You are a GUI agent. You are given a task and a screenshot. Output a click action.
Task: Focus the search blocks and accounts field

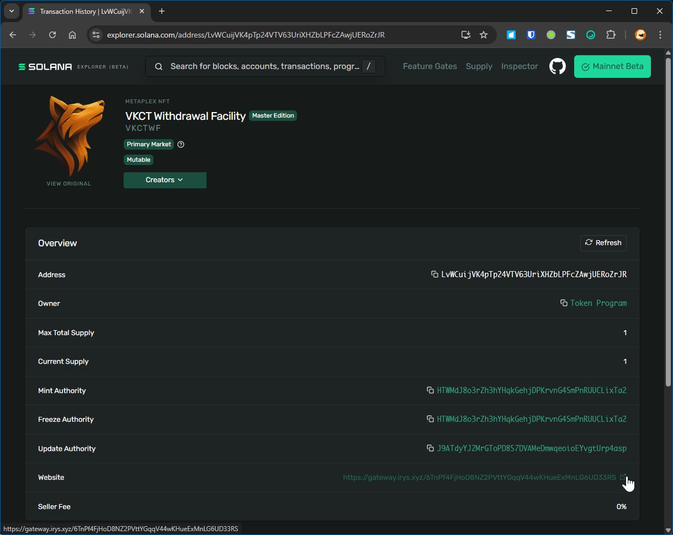tap(264, 66)
